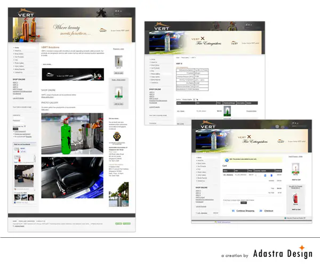
Task: Click the Checkout double-arrow icon
Action: coord(260,211)
